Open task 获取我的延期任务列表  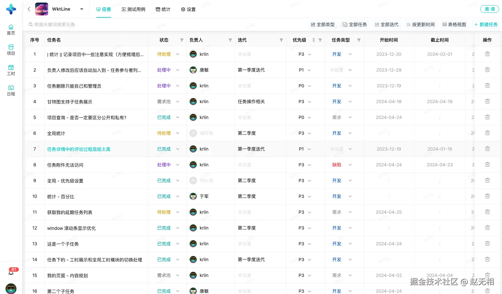coord(70,212)
